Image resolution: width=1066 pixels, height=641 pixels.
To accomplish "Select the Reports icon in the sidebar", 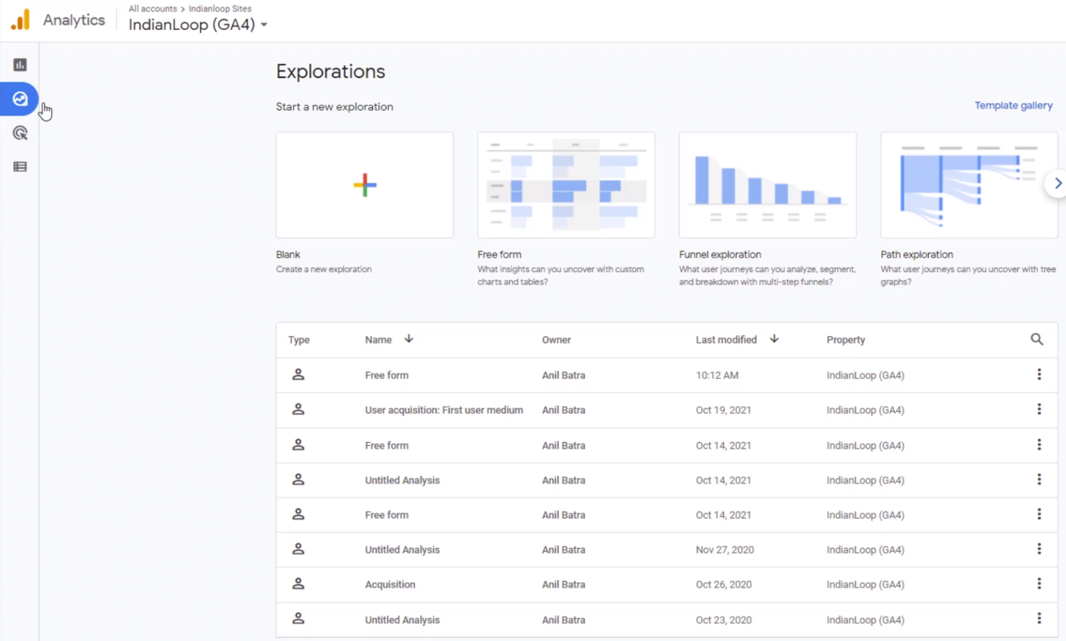I will coord(19,65).
